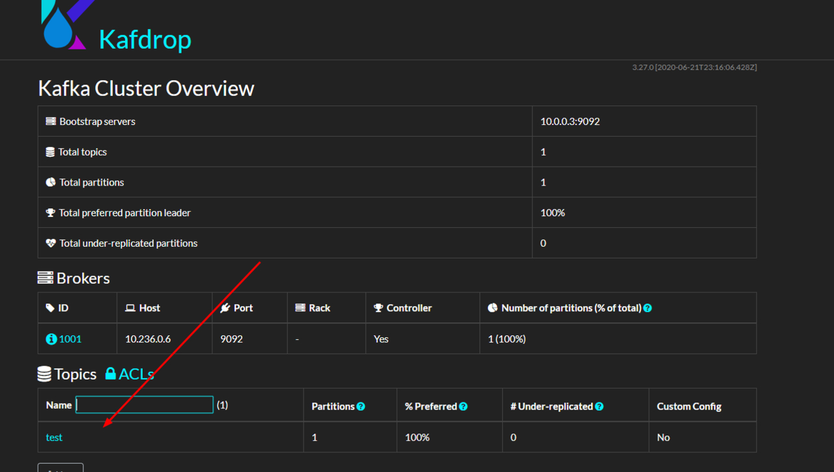Click the partially visible New button

[61, 467]
